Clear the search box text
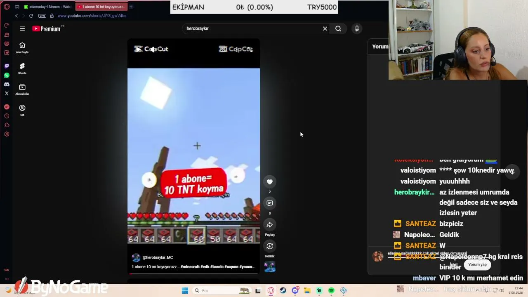528x297 pixels. click(325, 28)
